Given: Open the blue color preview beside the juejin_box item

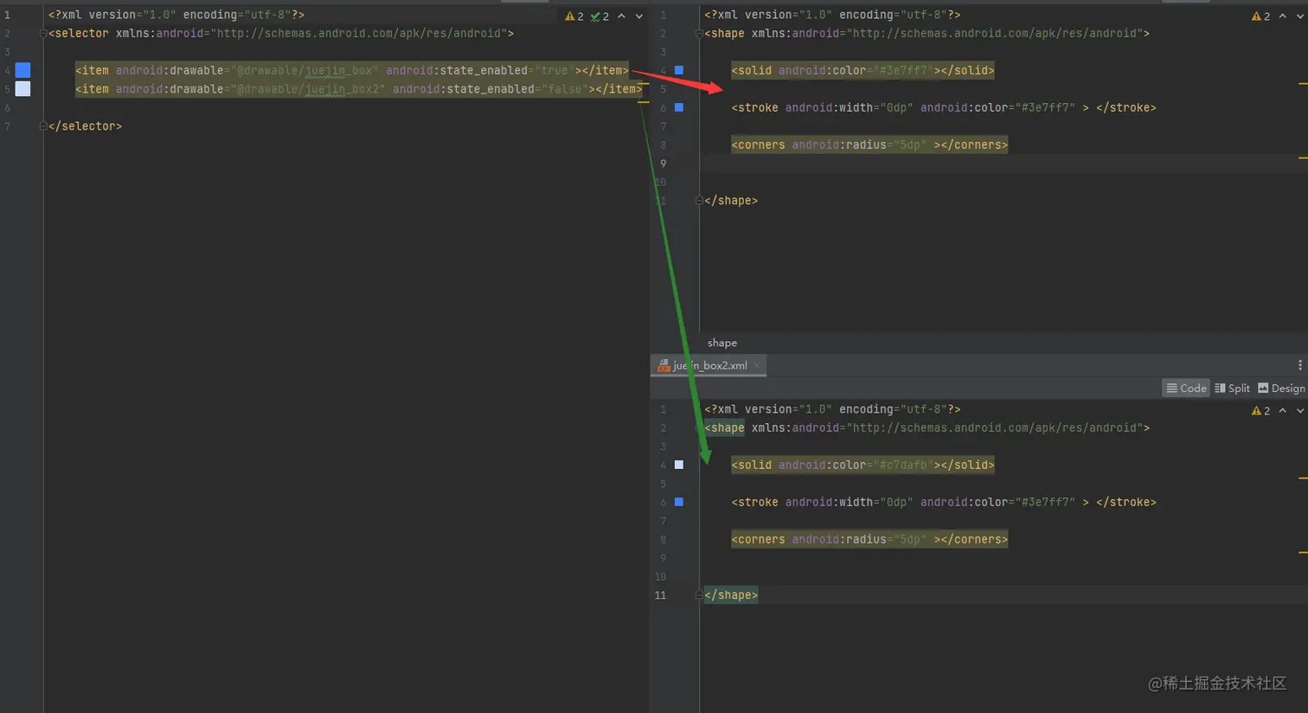Looking at the screenshot, I should click(23, 70).
